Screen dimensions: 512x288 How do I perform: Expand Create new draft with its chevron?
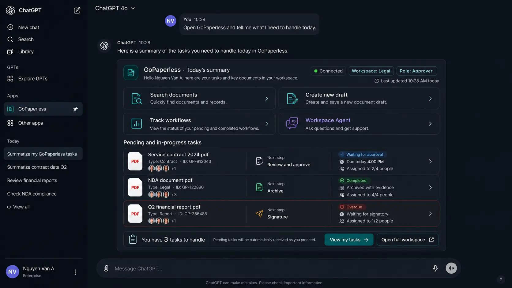[430, 99]
